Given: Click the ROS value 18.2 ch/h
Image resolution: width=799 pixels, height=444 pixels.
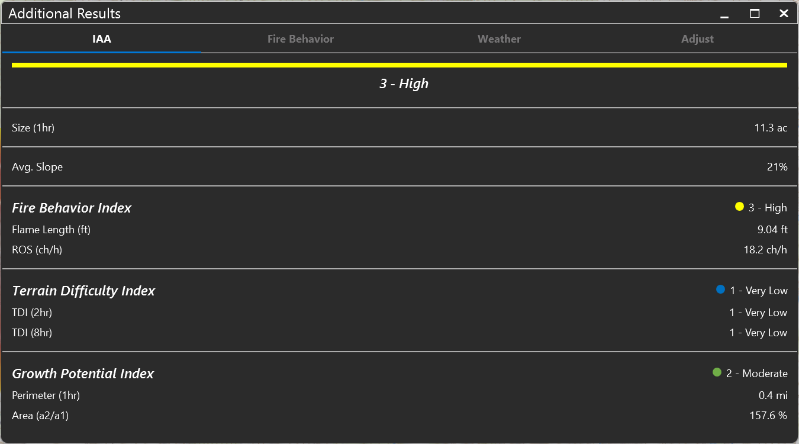Looking at the screenshot, I should pyautogui.click(x=765, y=250).
